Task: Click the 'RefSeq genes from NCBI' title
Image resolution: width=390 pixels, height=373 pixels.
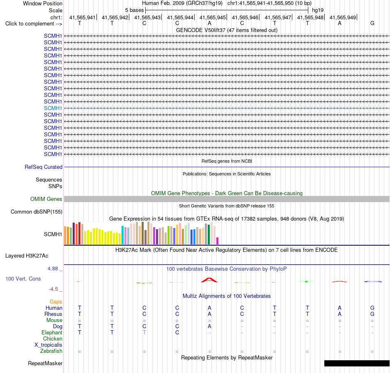Action: click(x=227, y=161)
